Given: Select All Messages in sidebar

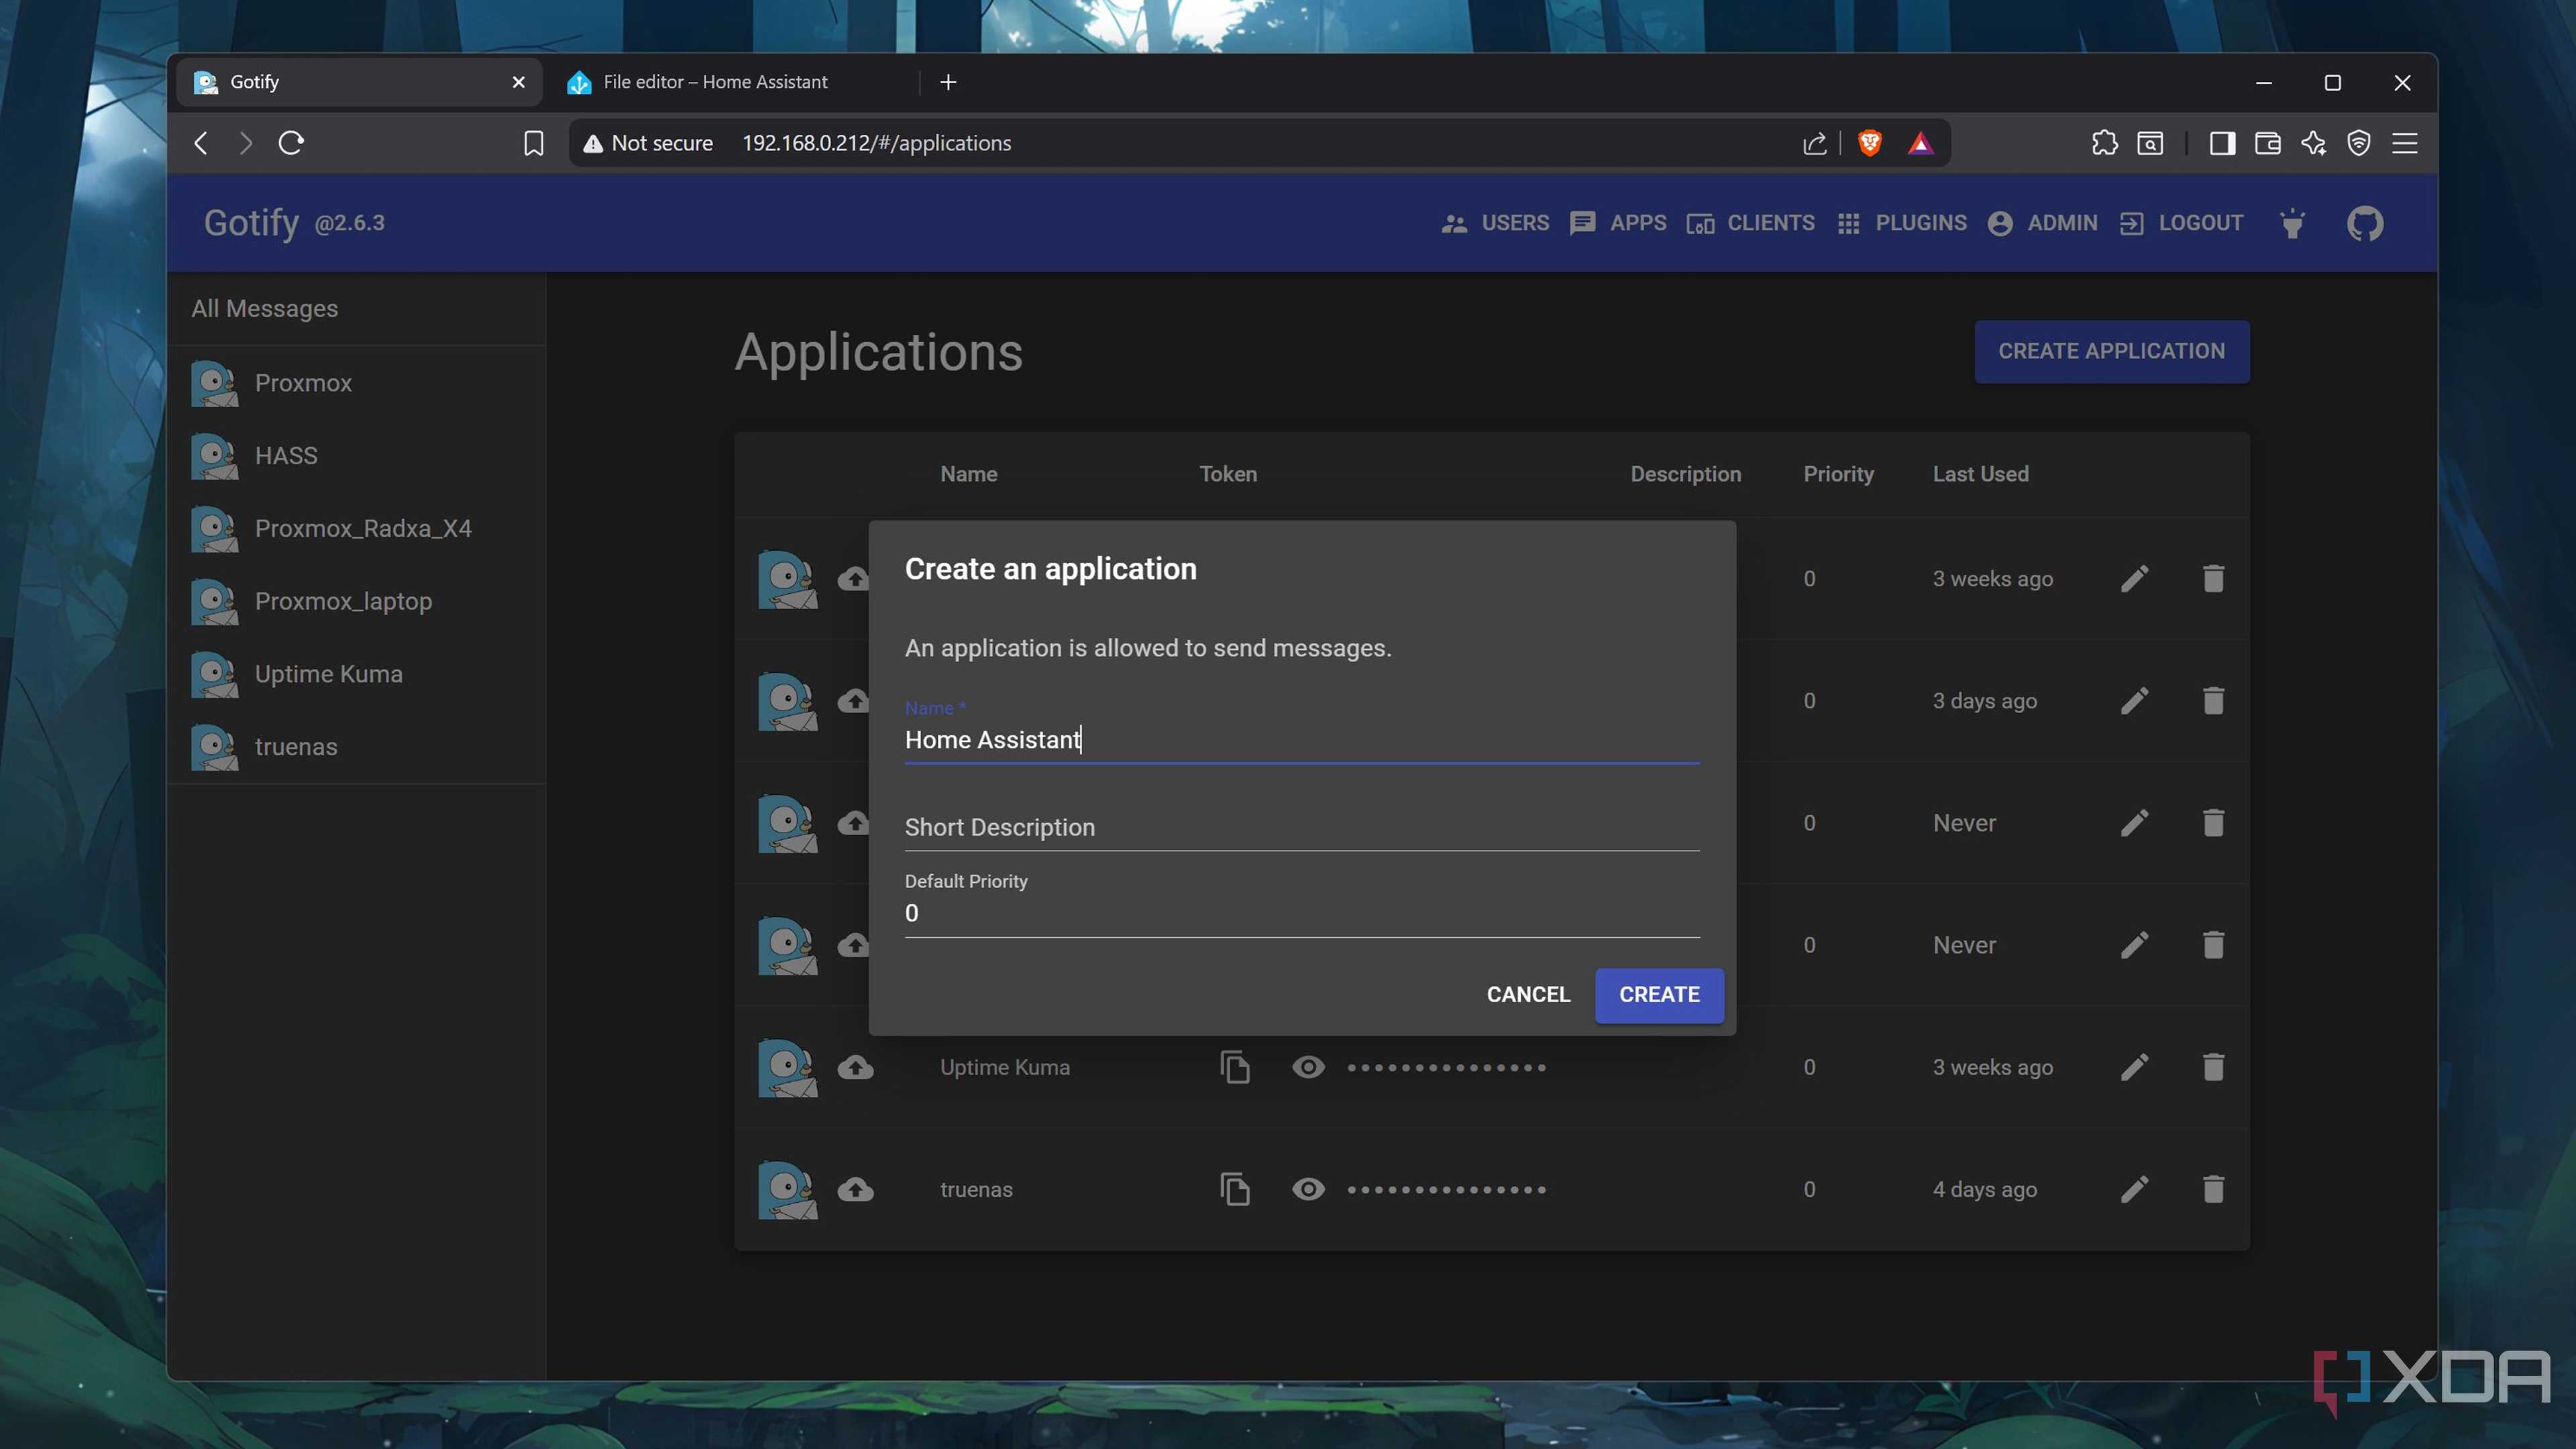Looking at the screenshot, I should point(356,309).
